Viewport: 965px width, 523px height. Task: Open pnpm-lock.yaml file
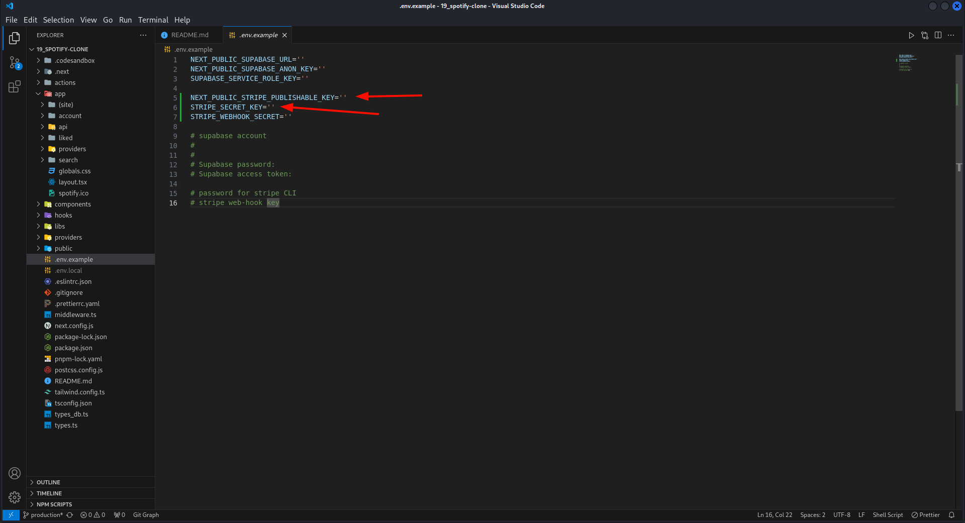coord(90,359)
